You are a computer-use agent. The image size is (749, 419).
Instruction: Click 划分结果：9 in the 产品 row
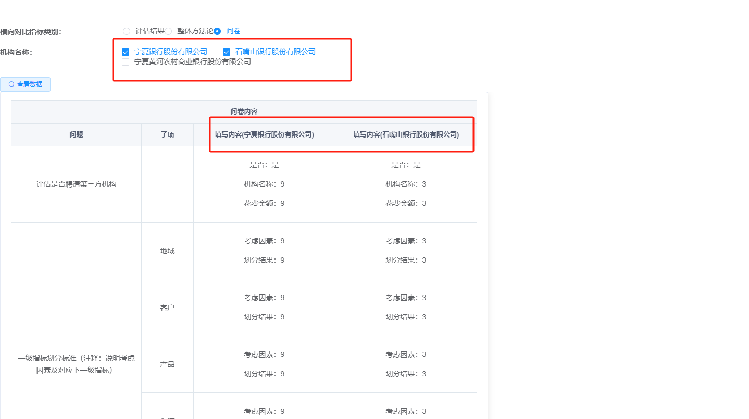[264, 374]
